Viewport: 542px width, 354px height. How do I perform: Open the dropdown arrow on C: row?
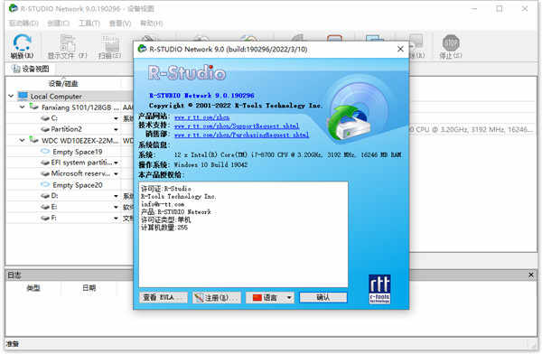117,118
